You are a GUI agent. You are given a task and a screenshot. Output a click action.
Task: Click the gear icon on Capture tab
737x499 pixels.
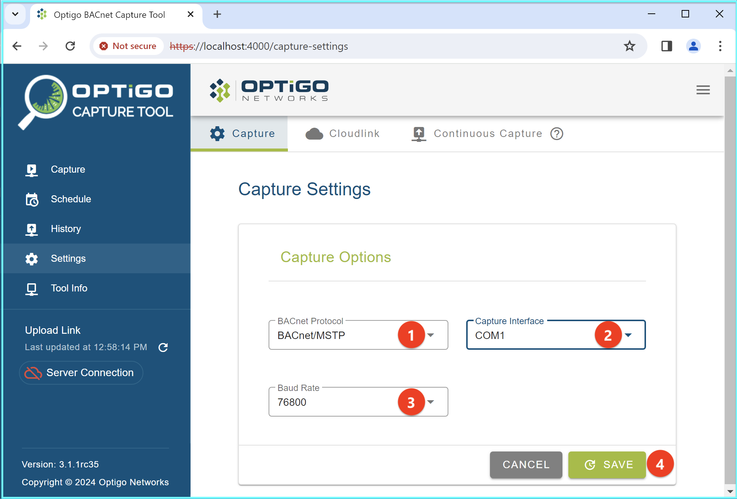(217, 134)
